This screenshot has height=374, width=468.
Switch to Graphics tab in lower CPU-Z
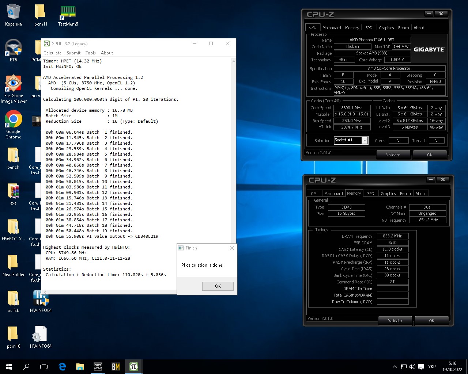[x=388, y=194]
